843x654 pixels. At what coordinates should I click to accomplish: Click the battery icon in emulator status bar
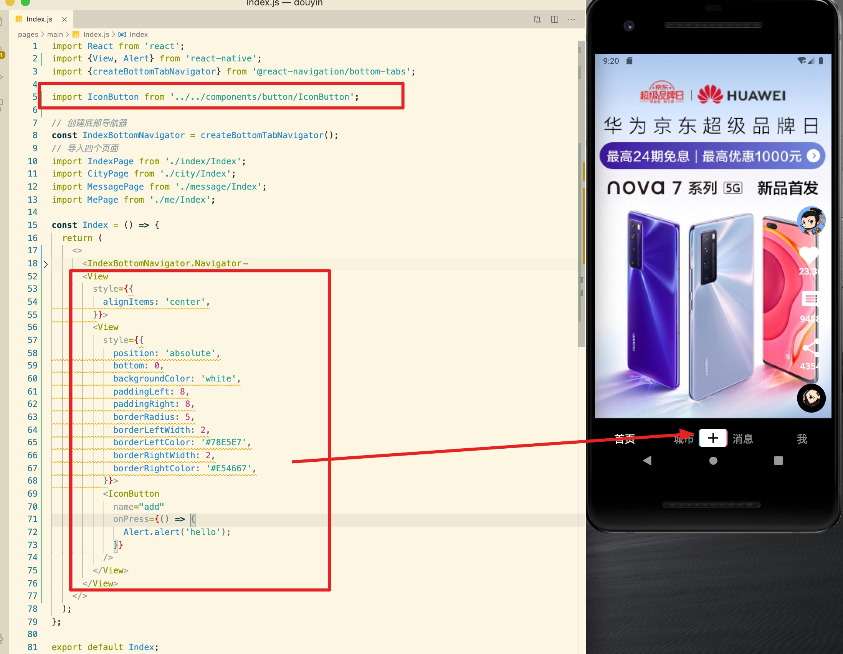click(821, 61)
